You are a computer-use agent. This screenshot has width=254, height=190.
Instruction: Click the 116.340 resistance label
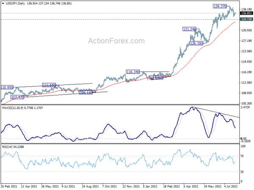(x=133, y=72)
